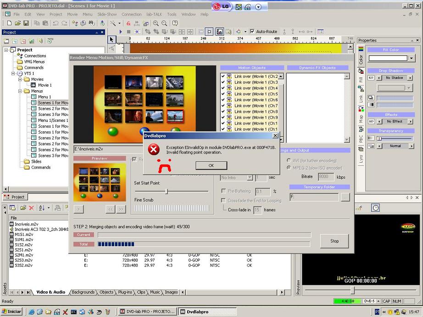423x317 pixels.
Task: Click the binoculars Find icon
Action: tap(92, 23)
